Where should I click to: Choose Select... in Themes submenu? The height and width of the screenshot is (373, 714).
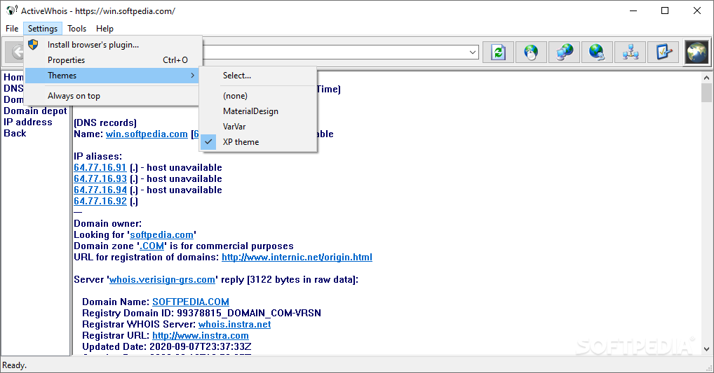click(x=258, y=76)
